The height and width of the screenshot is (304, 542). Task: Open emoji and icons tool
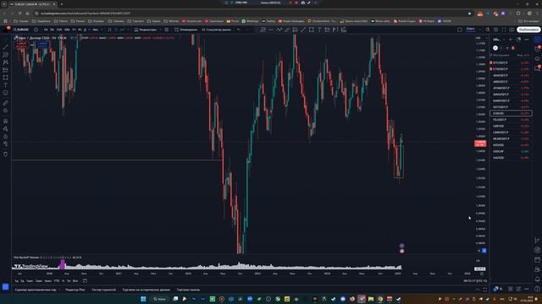(x=6, y=93)
